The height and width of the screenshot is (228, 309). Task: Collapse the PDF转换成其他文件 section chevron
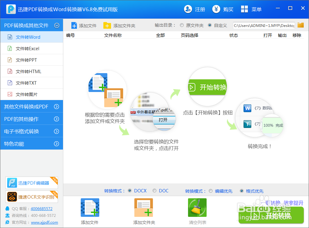(57, 25)
